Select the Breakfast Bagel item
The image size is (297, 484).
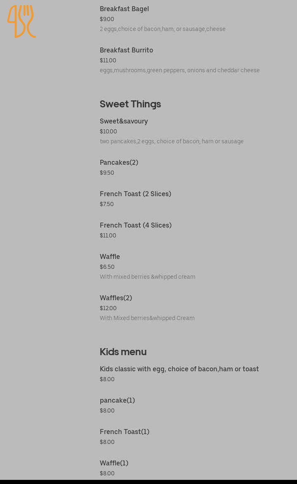[x=124, y=9]
